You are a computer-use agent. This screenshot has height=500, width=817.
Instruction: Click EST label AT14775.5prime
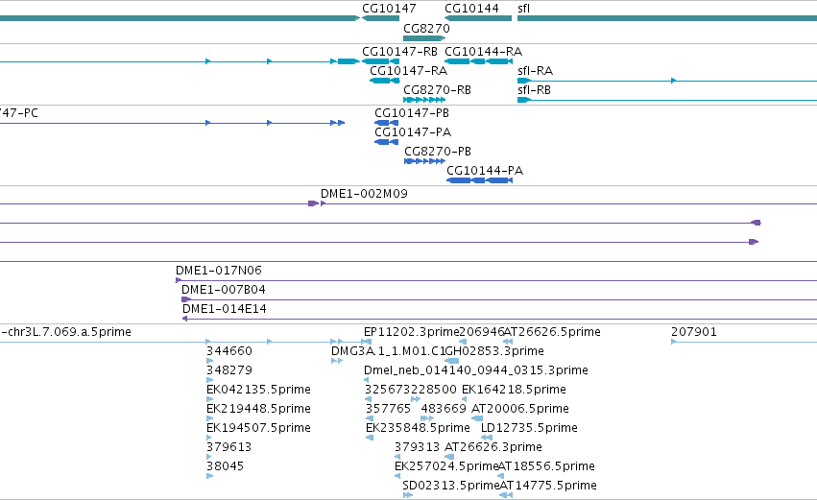(x=548, y=486)
